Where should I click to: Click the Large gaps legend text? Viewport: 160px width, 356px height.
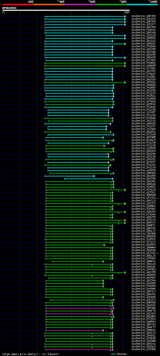click(31, 354)
